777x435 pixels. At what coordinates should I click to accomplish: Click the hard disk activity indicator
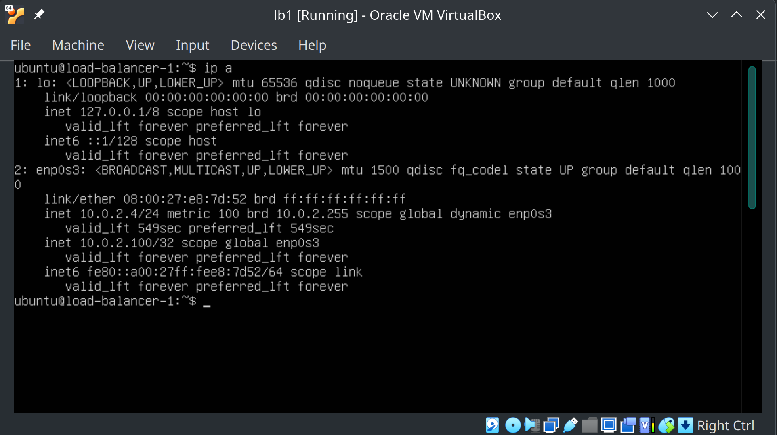click(x=492, y=425)
